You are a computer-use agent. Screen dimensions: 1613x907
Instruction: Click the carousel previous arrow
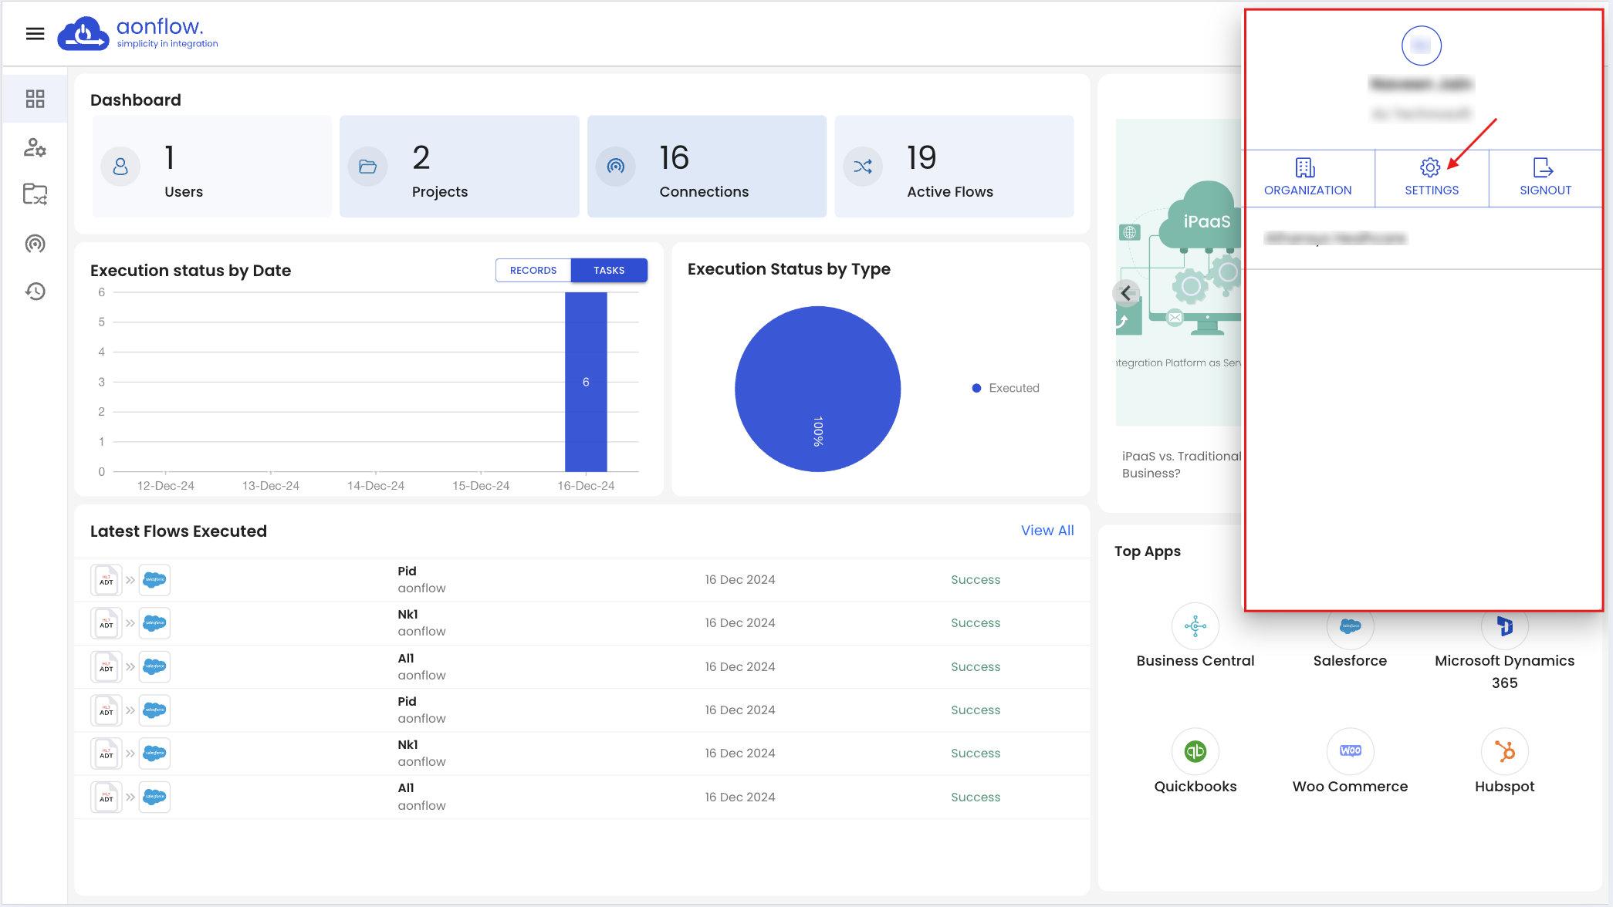coord(1126,293)
